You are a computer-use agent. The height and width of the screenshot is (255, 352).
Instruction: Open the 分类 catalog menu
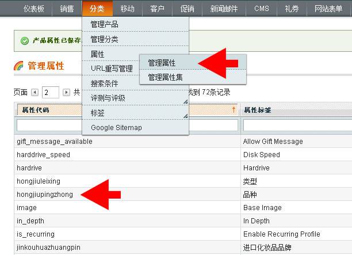pos(97,9)
